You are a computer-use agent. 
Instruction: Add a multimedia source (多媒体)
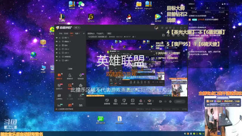click(133, 102)
